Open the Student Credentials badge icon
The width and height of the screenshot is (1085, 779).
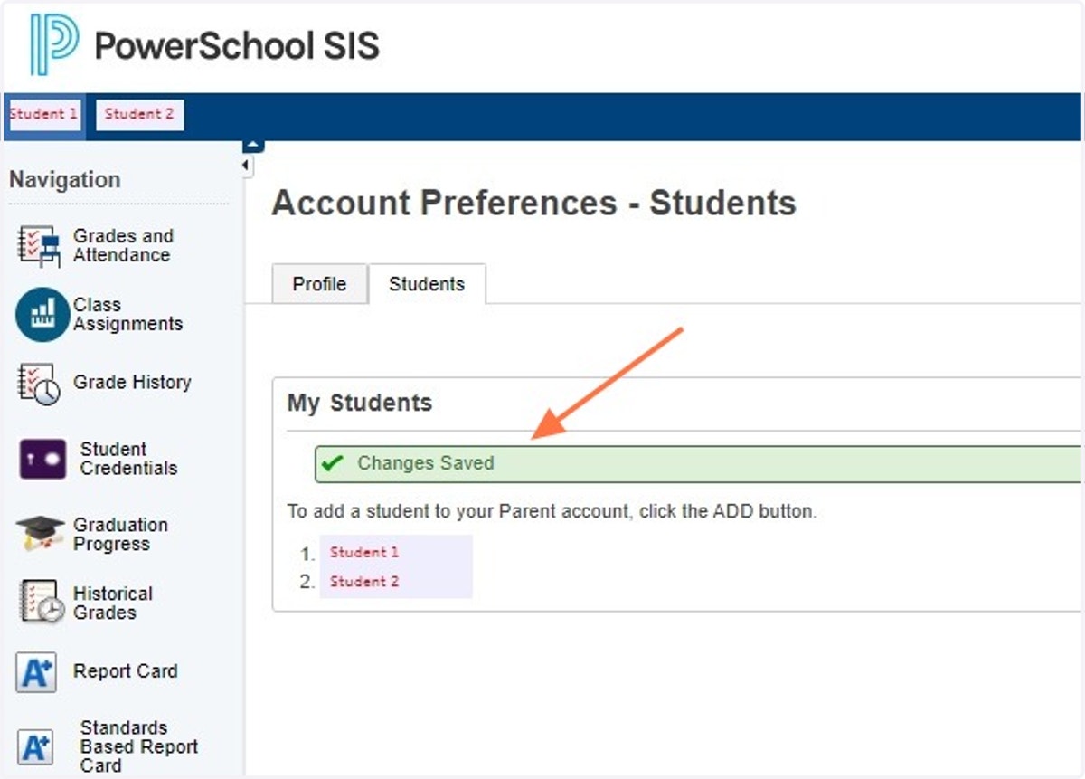42,459
